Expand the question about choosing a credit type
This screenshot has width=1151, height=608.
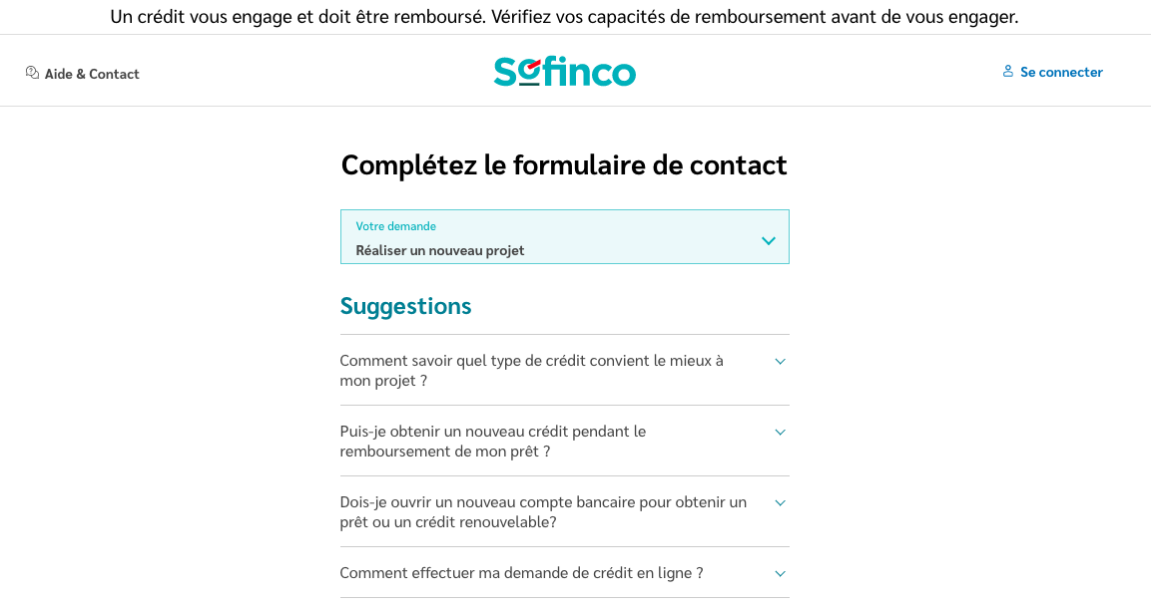pos(533,370)
